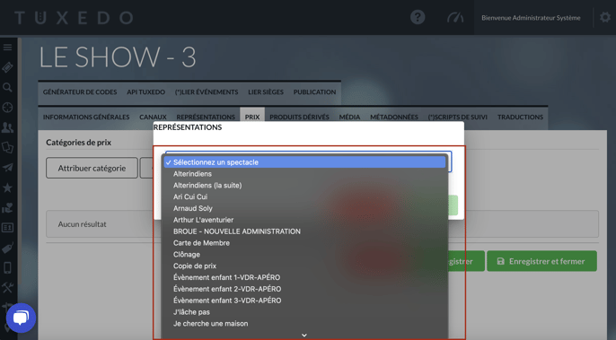Select Arthur L'aventurier option
Screen dimensions: 616x340
pyautogui.click(x=305, y=220)
